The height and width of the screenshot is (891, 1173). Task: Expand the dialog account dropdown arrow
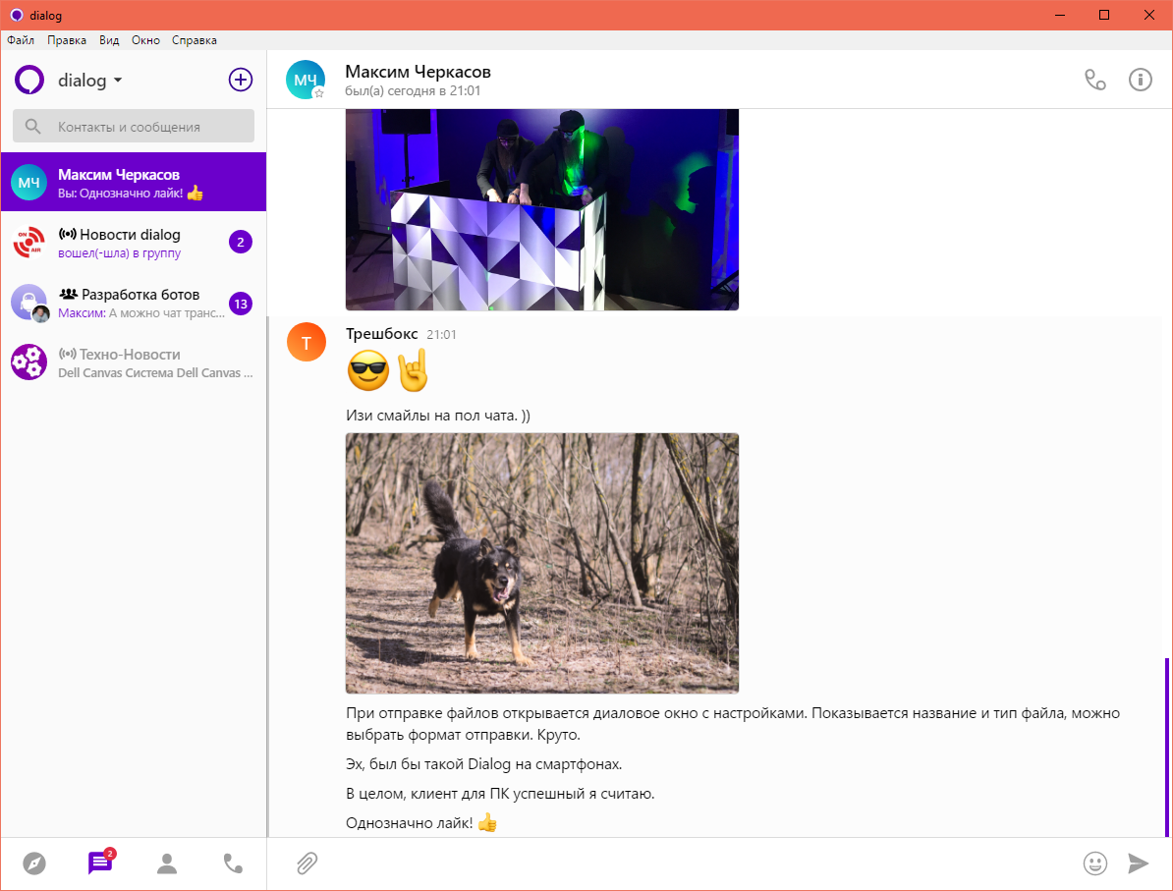point(118,80)
